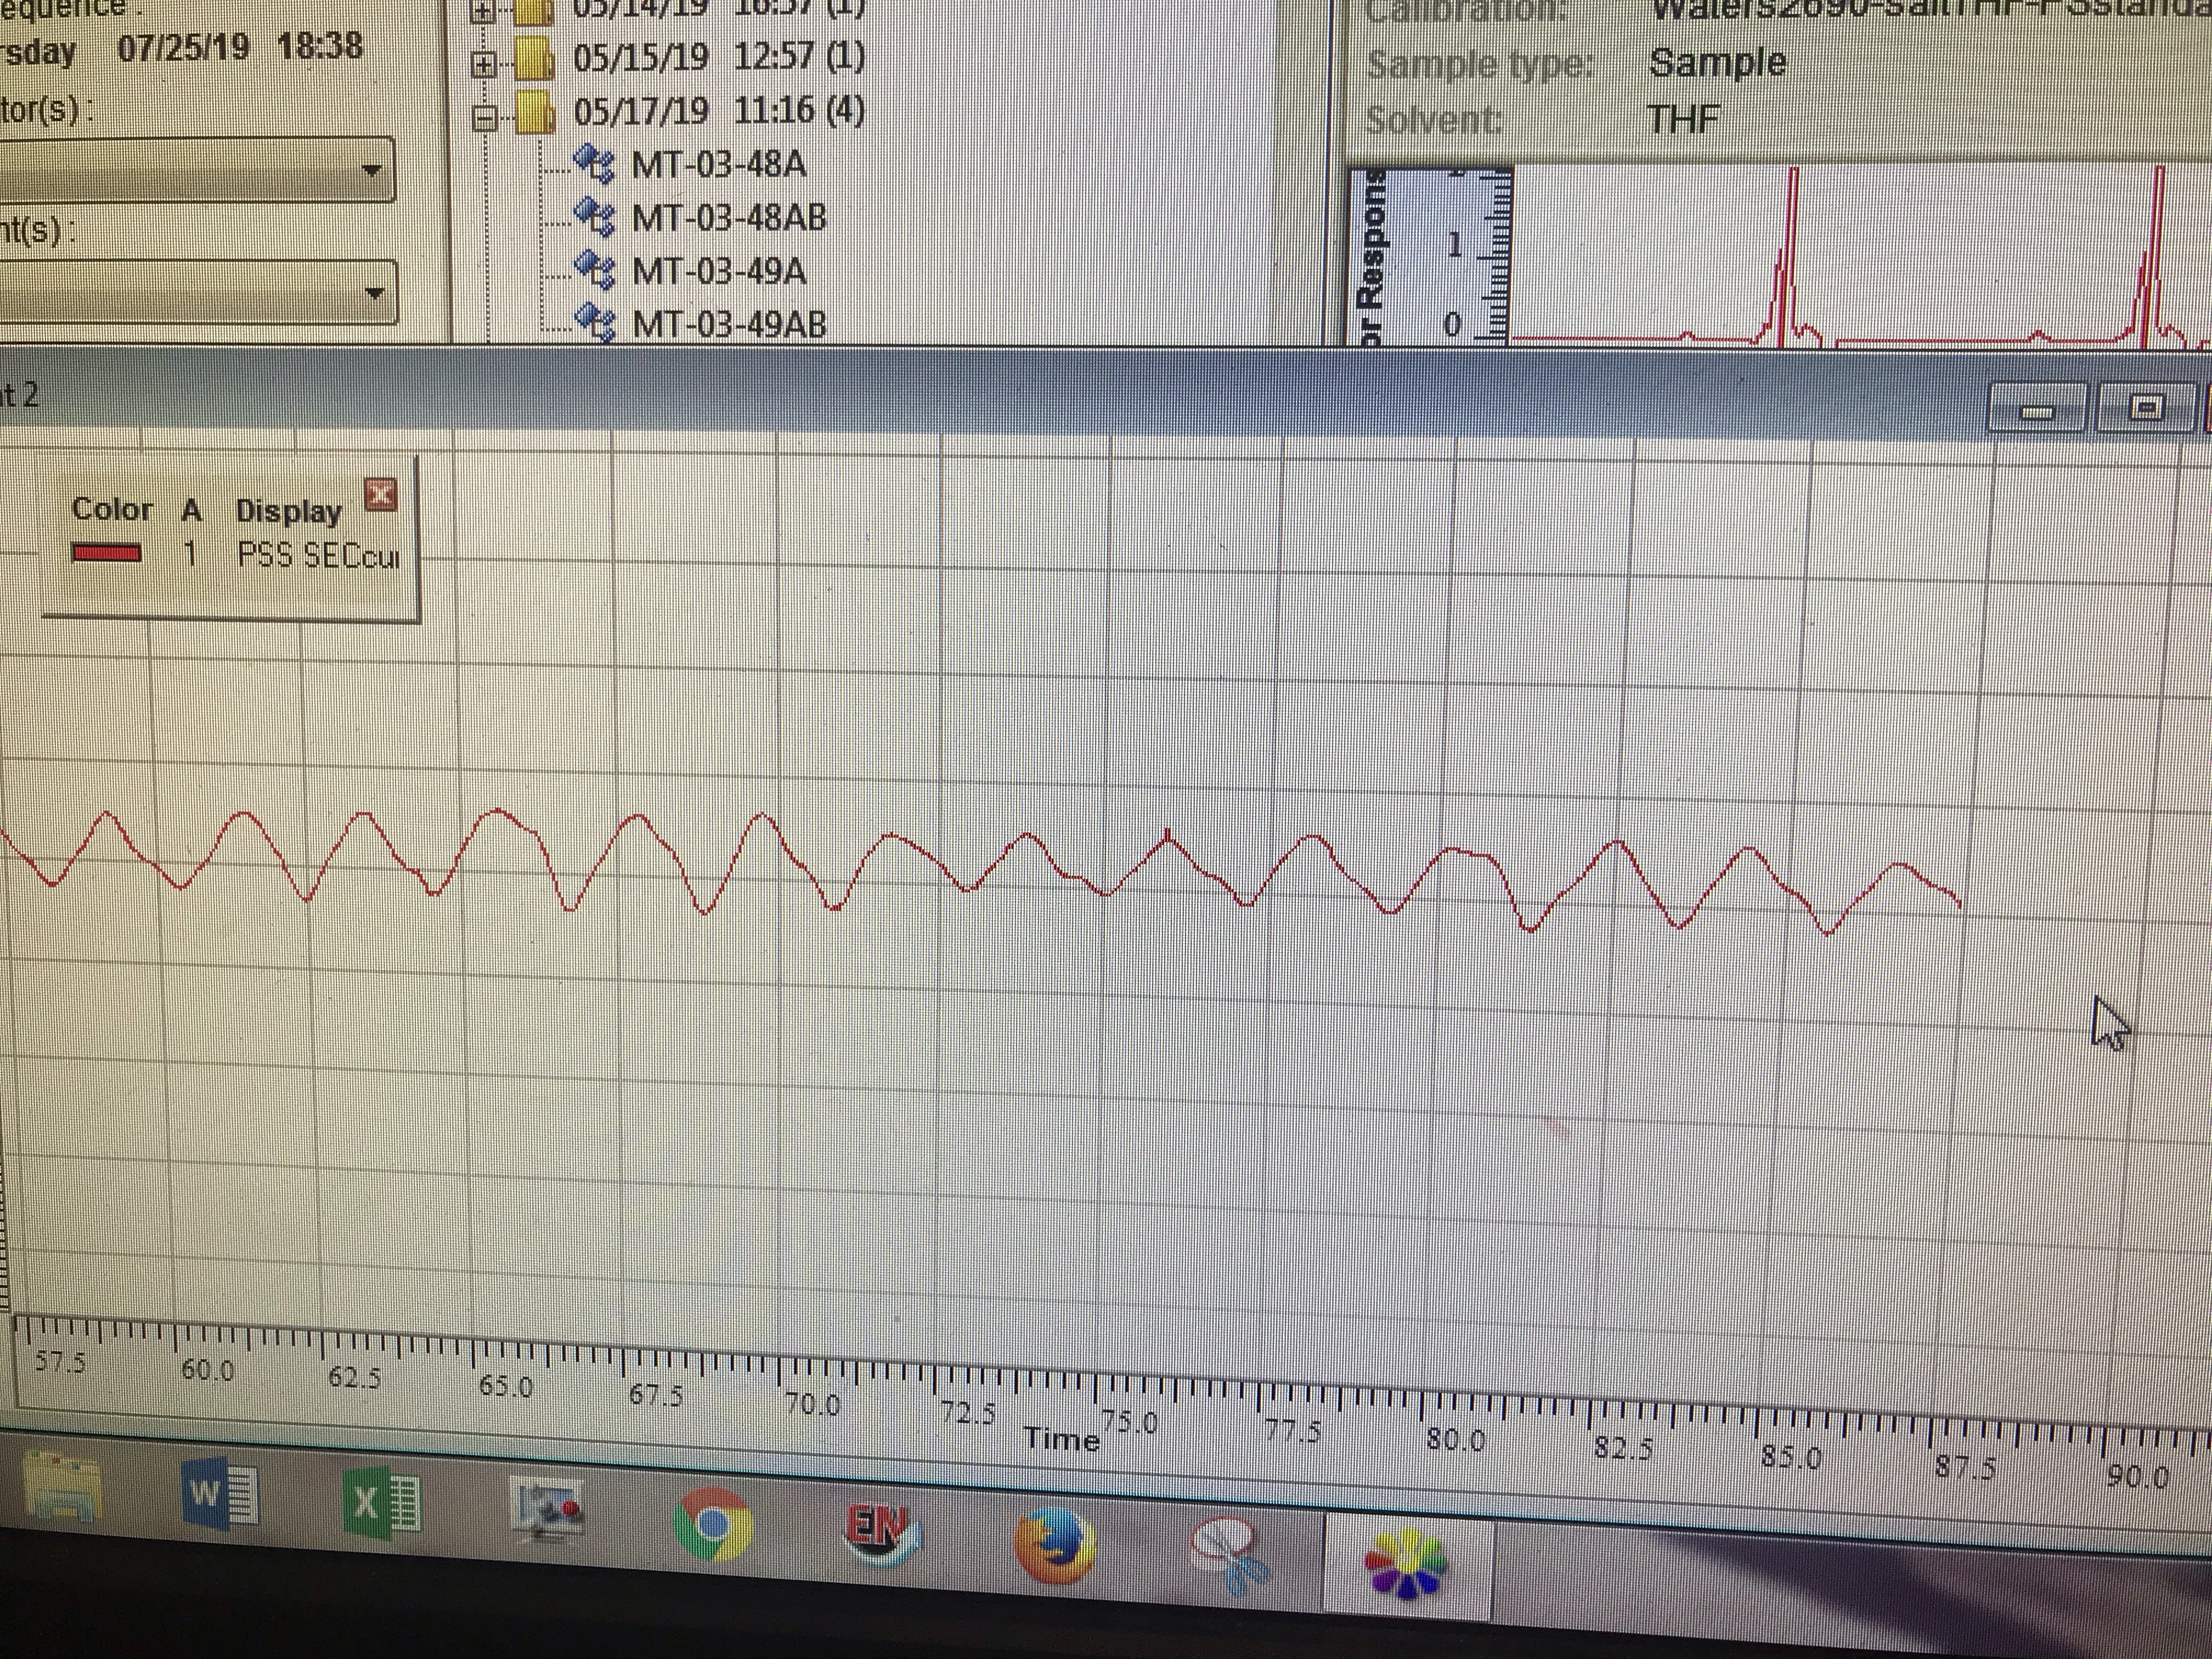Open the lower dropdown arrow in left panel
The height and width of the screenshot is (1659, 2212).
pyautogui.click(x=375, y=294)
